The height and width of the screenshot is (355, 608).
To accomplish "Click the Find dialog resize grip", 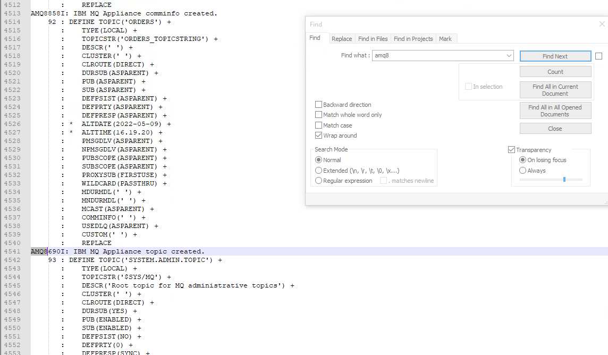I will point(605,202).
